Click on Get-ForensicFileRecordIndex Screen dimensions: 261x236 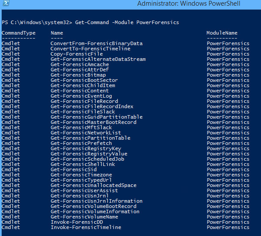(x=92, y=107)
